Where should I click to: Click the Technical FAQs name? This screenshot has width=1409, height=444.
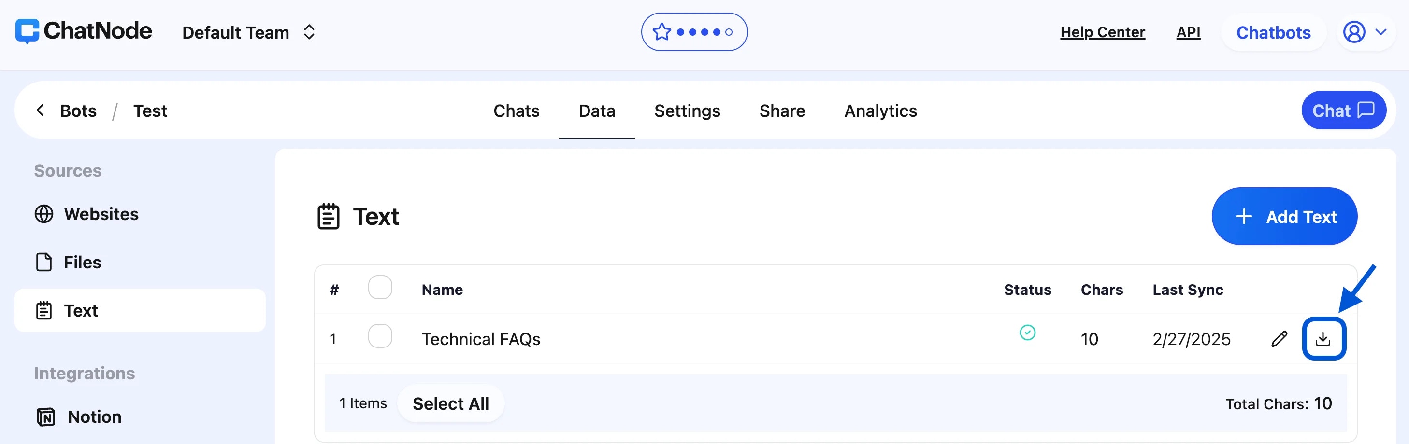click(481, 339)
